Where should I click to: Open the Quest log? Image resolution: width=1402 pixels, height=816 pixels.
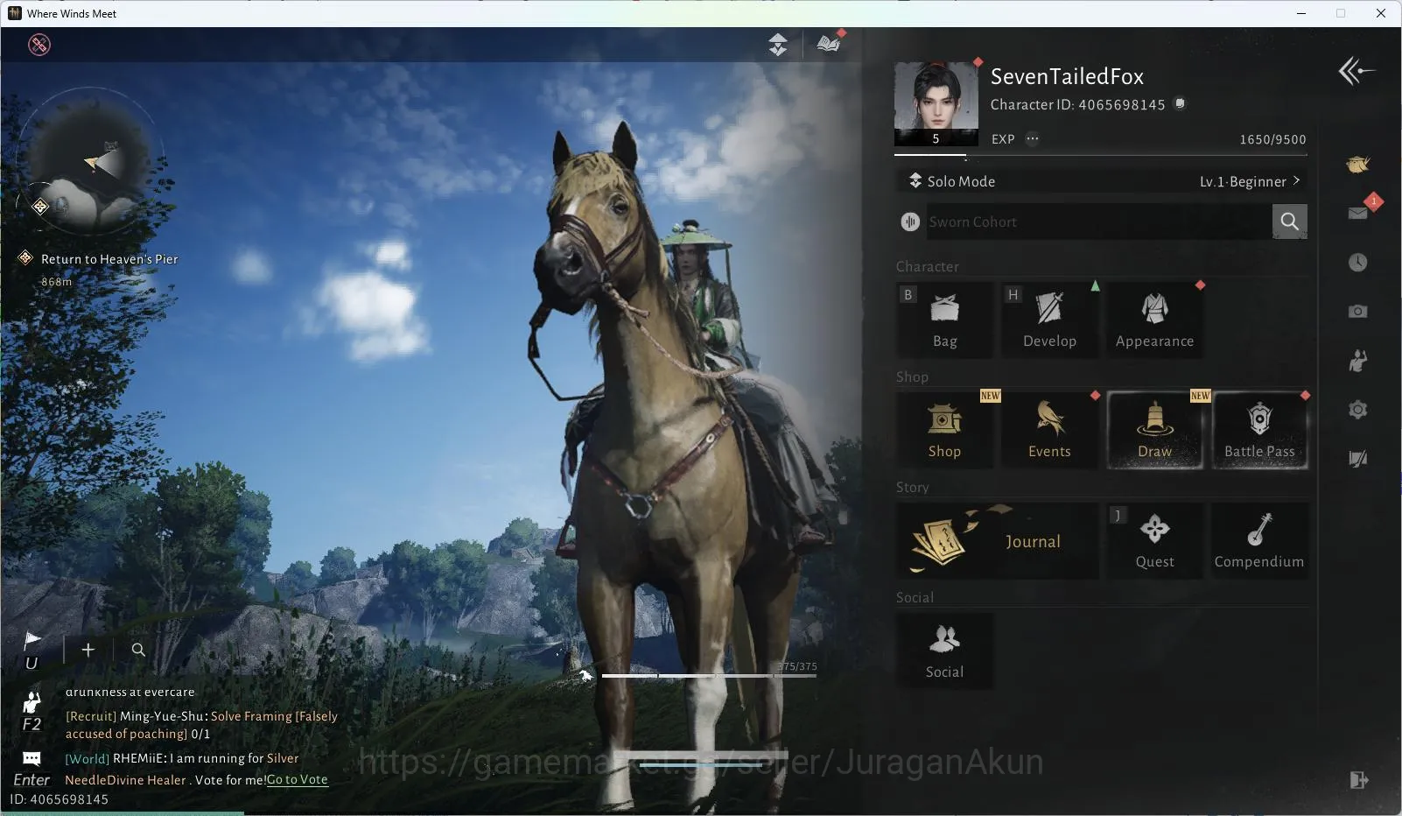(x=1154, y=540)
